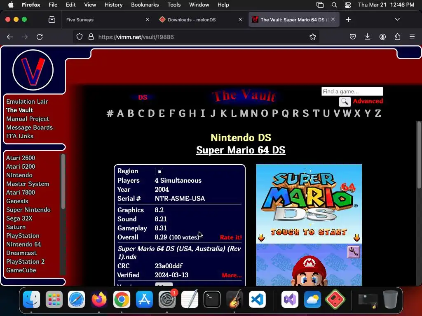422x316 pixels.
Task: Open the Firefox downloads panel
Action: (367, 37)
